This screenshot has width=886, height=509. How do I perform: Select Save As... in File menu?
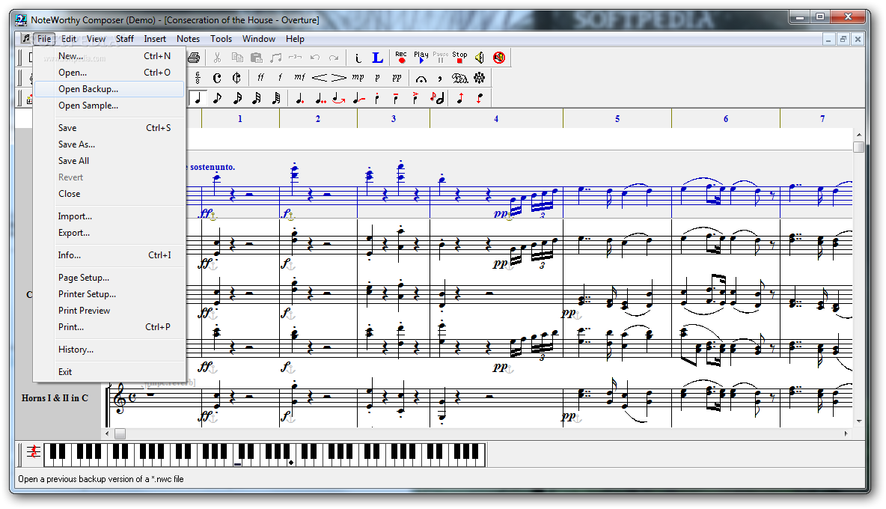pyautogui.click(x=109, y=144)
